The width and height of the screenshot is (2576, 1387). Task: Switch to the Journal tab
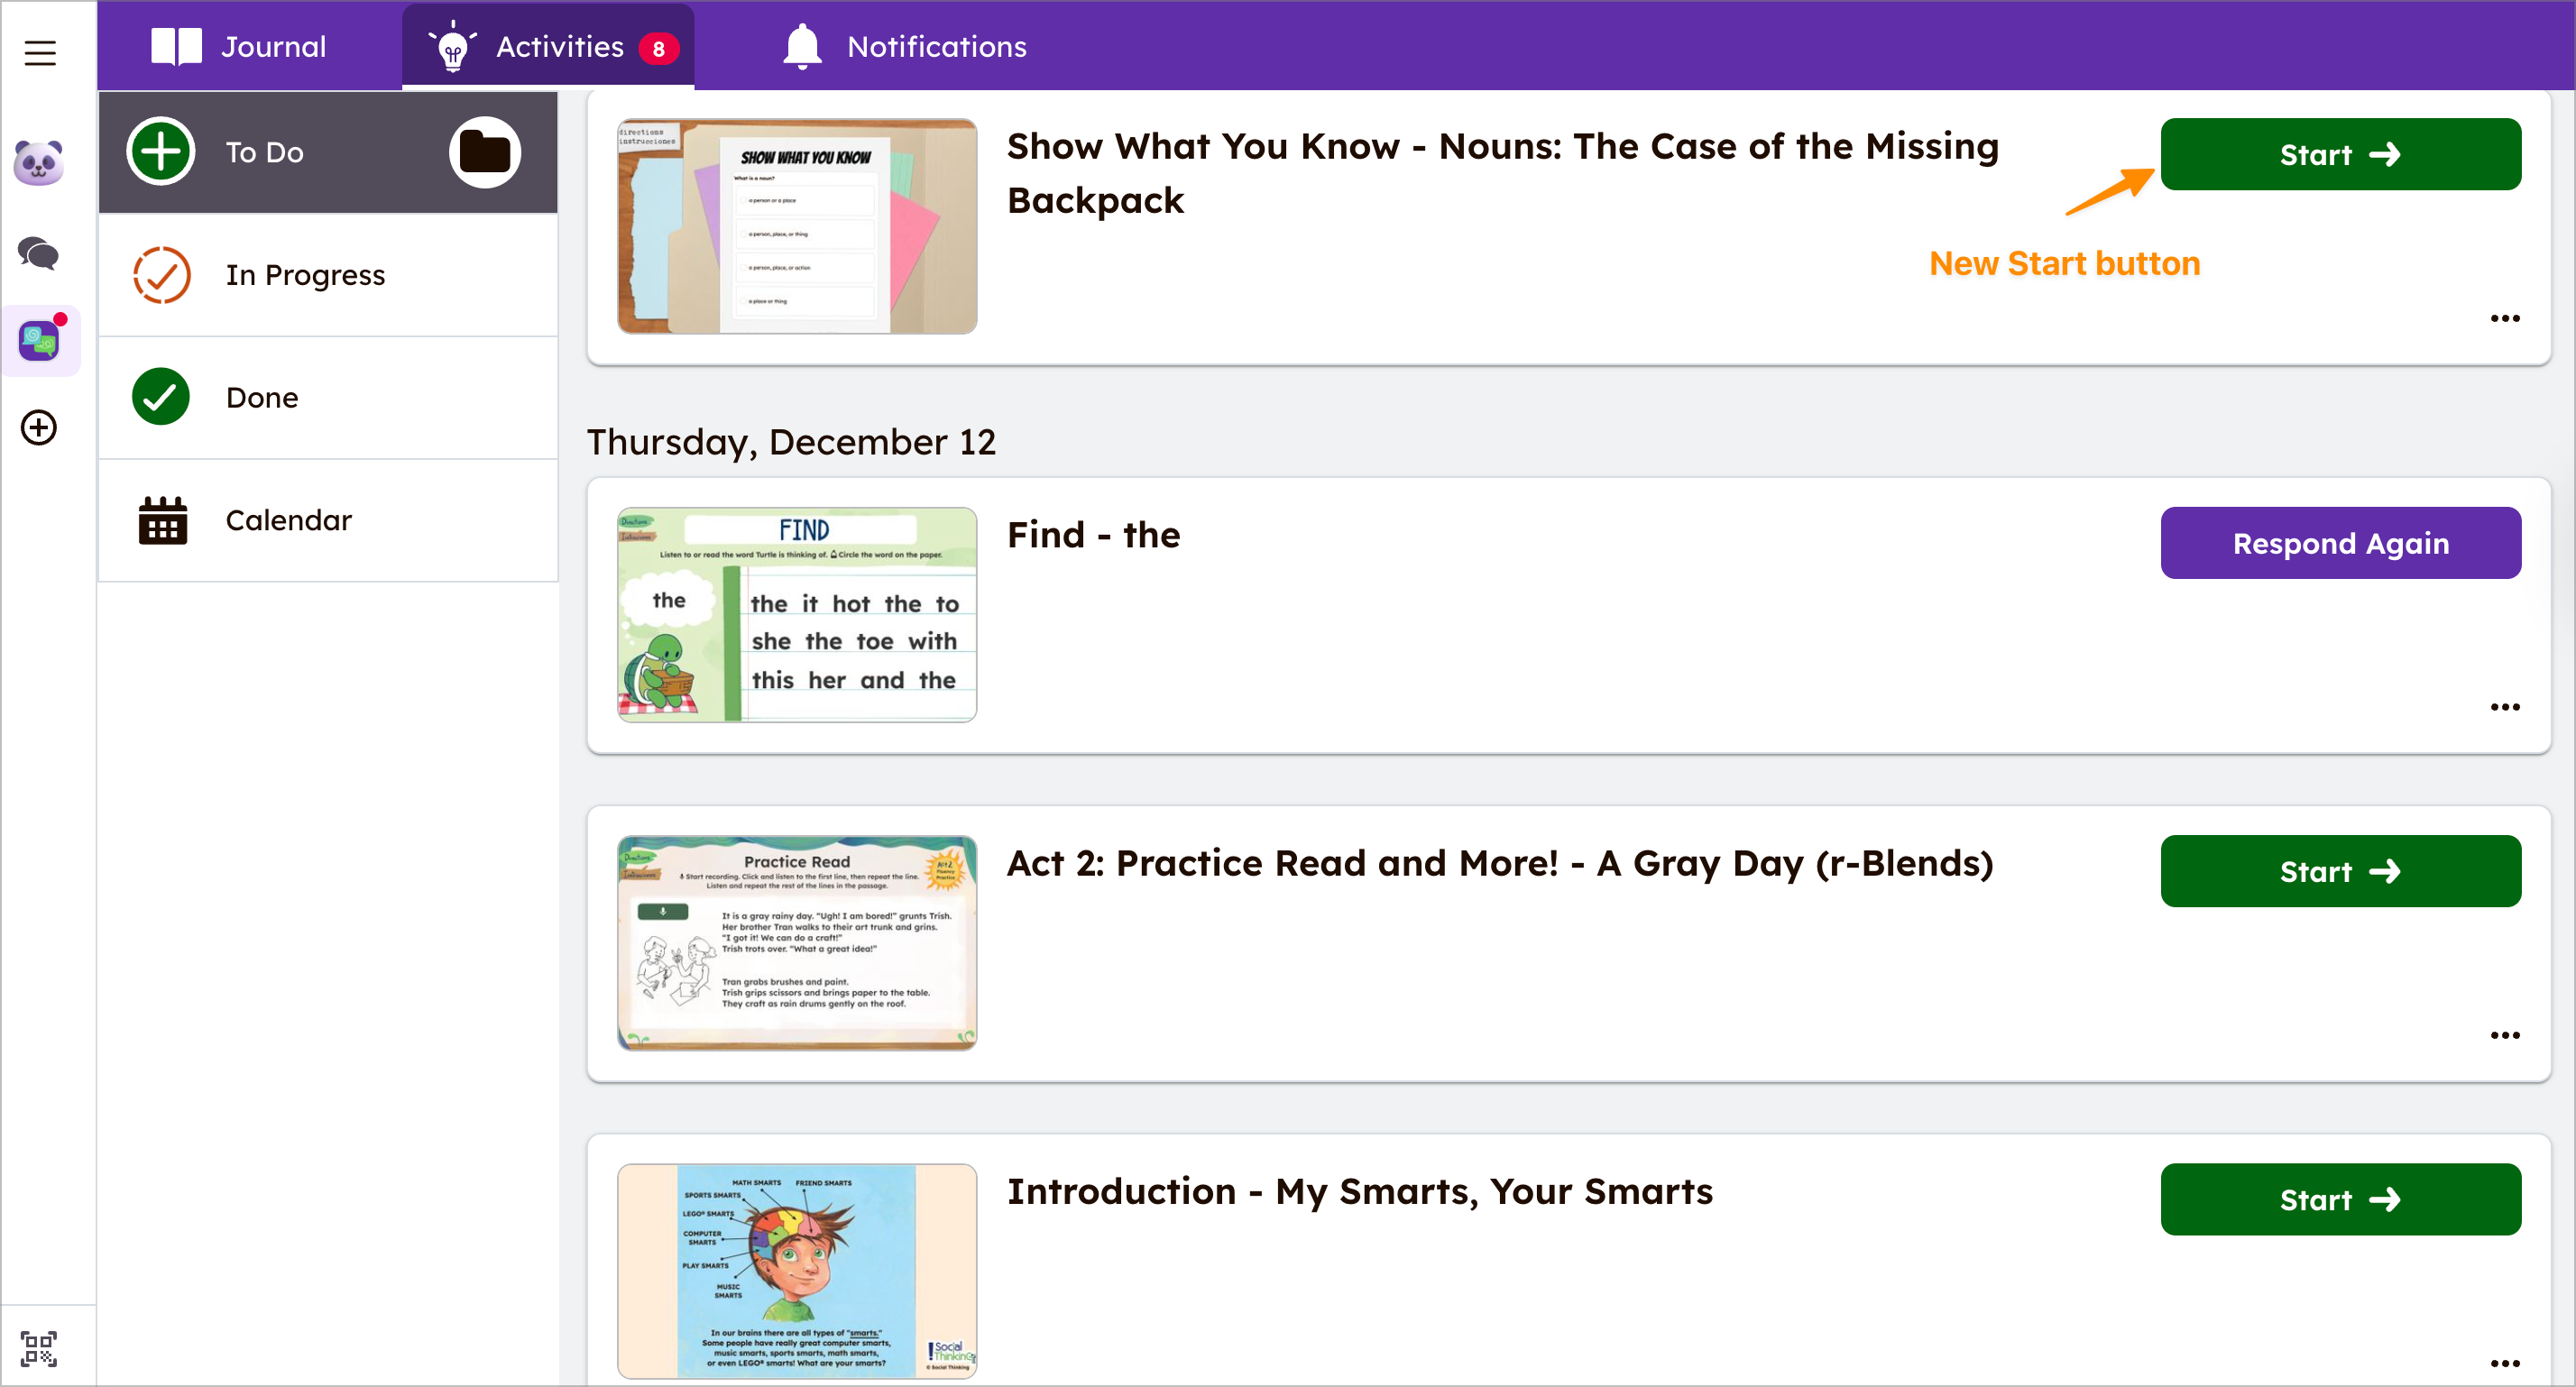pos(239,47)
